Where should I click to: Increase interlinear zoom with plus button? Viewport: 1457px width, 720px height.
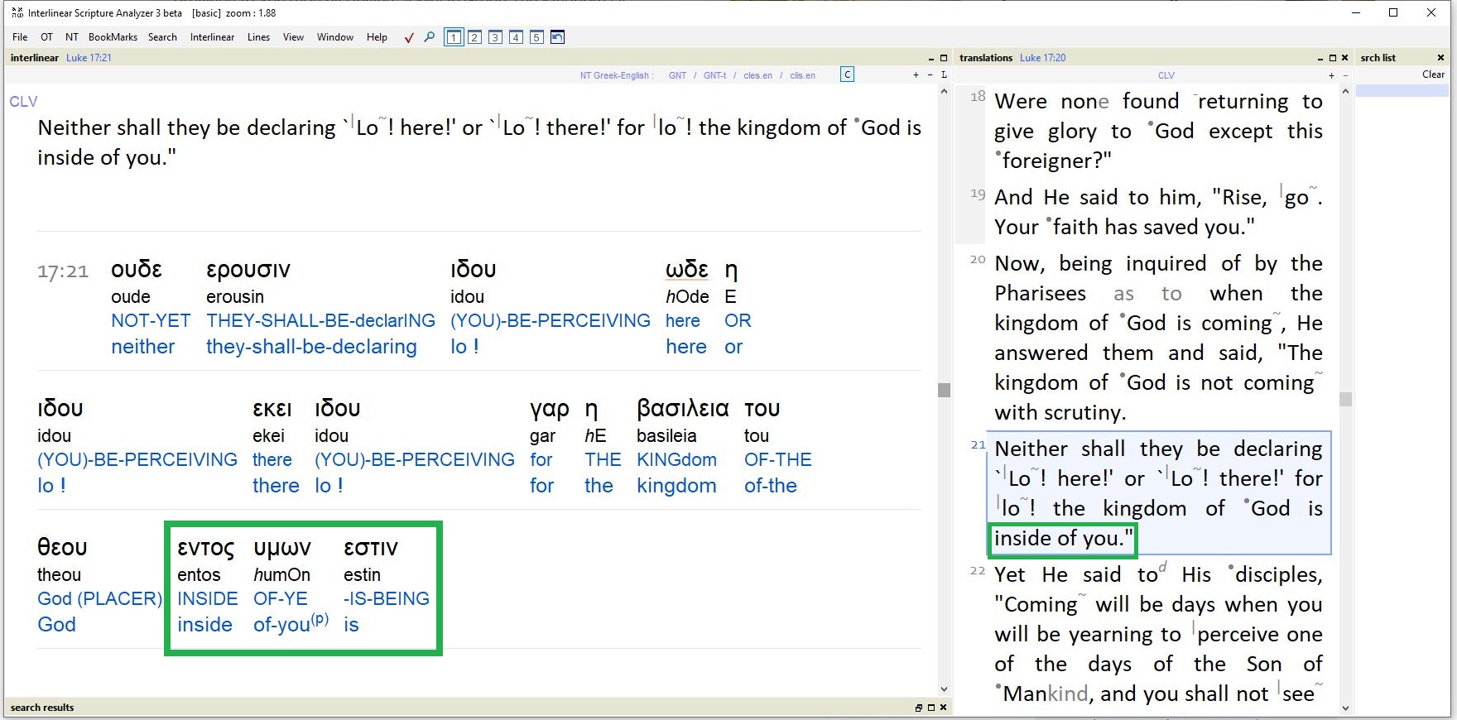coord(916,75)
